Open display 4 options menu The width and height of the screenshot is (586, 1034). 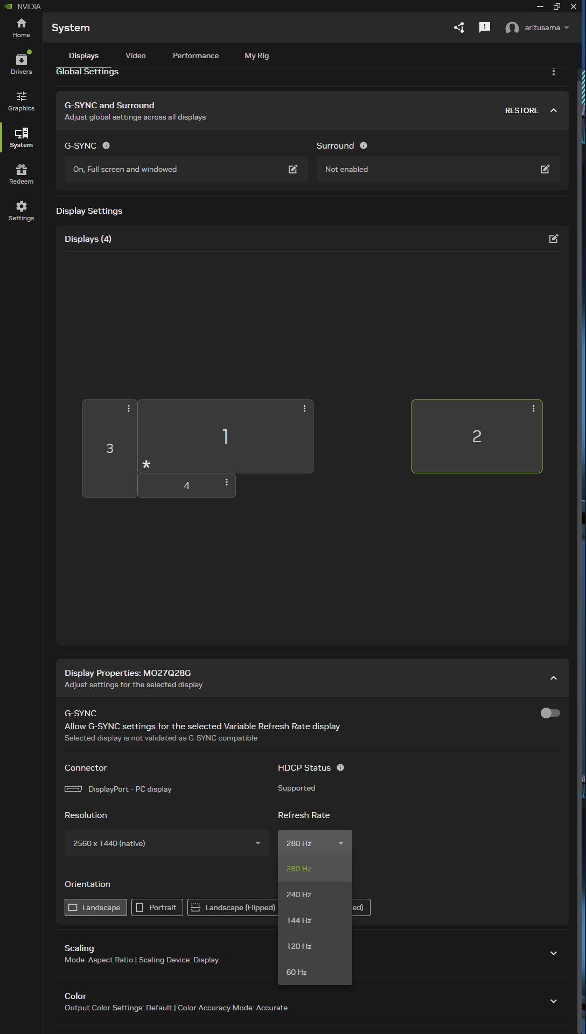tap(227, 482)
